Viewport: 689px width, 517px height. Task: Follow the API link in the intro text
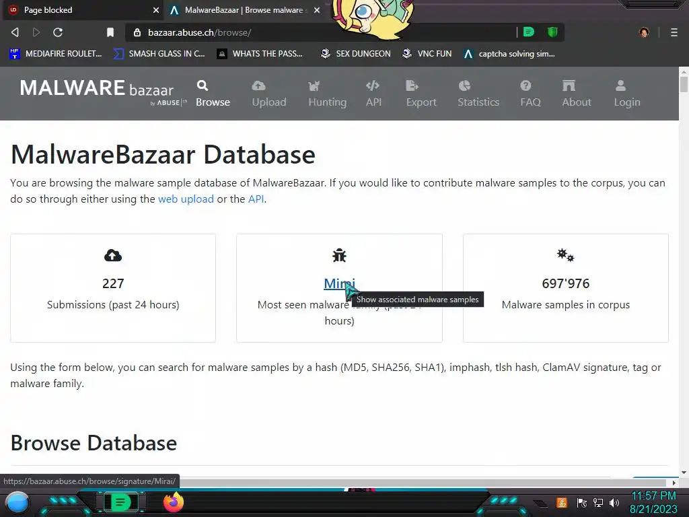[x=256, y=199]
